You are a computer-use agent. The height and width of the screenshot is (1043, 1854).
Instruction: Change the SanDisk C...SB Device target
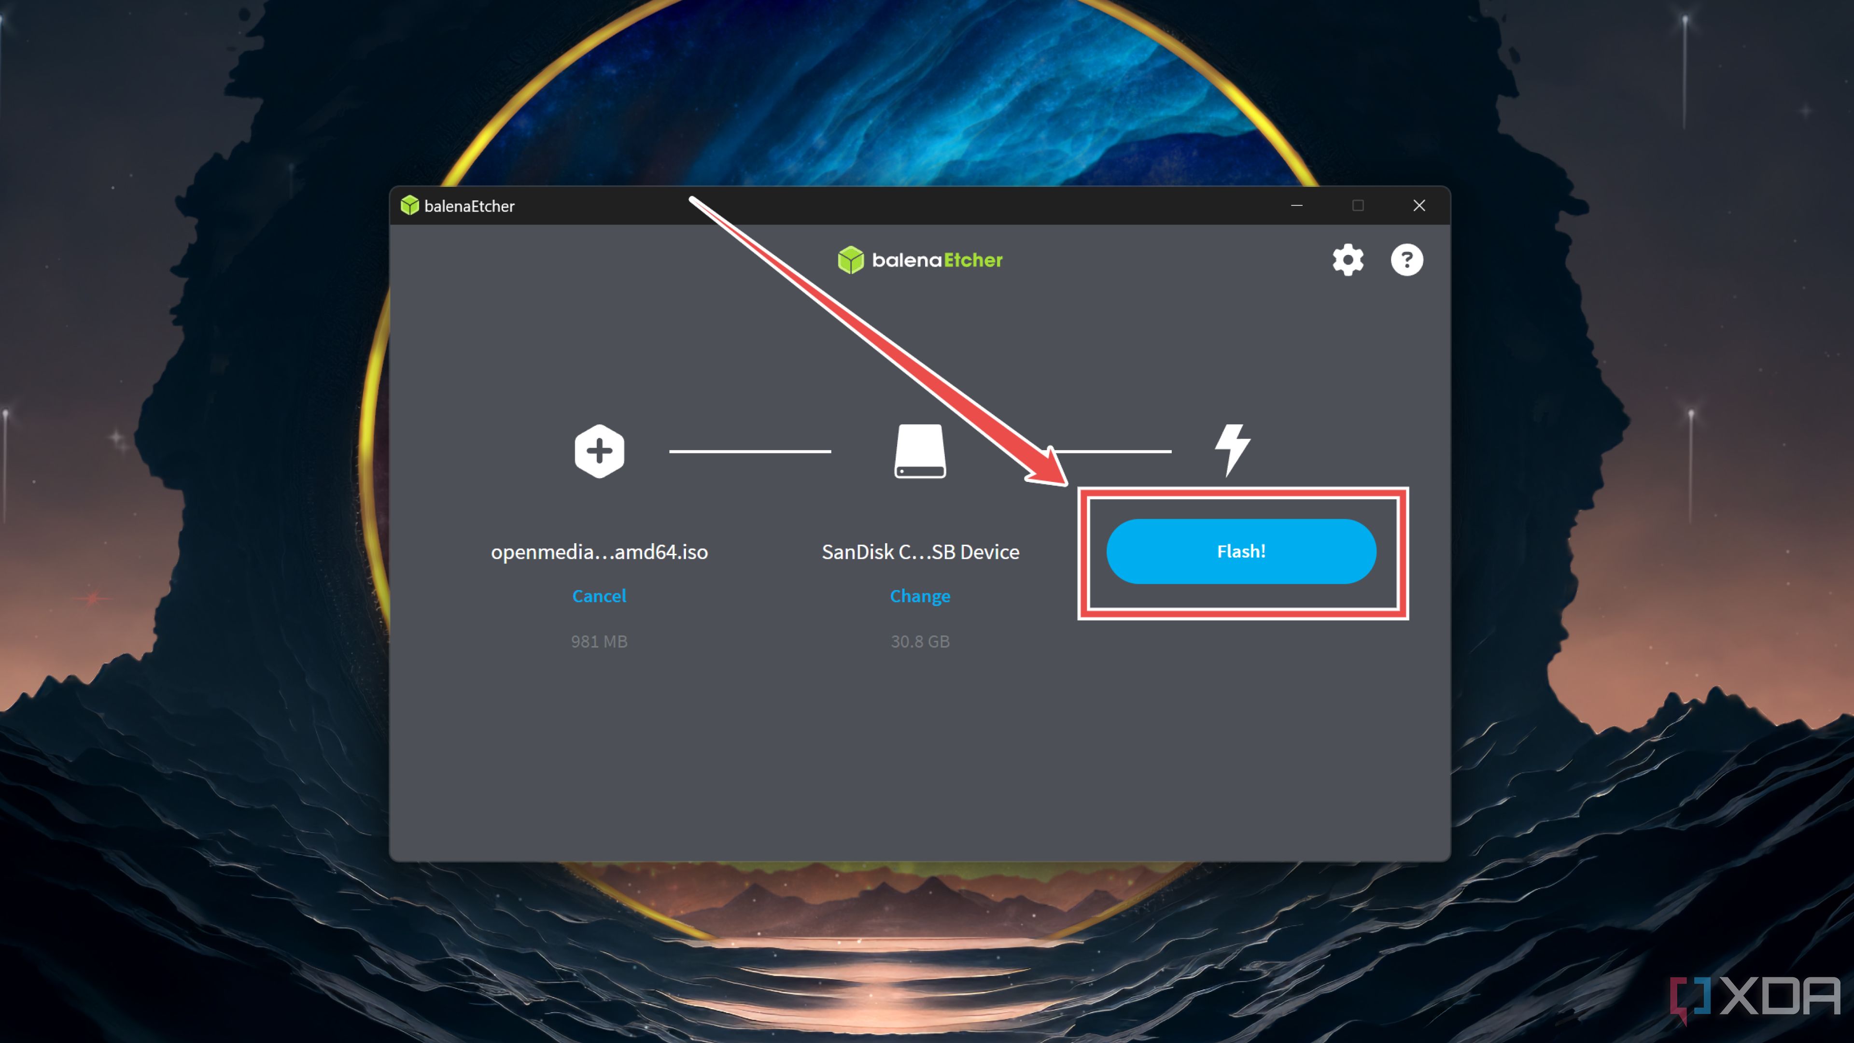919,596
